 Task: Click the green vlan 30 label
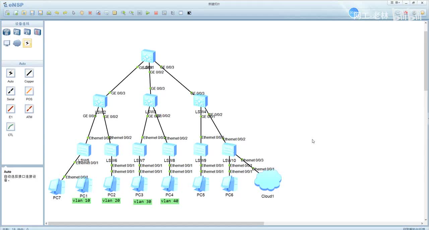[x=142, y=202]
